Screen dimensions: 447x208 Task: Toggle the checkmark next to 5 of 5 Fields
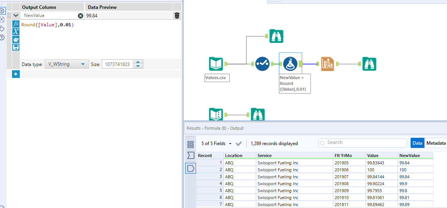point(239,144)
